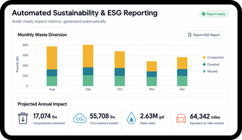Click the Donated legend label

[213, 64]
